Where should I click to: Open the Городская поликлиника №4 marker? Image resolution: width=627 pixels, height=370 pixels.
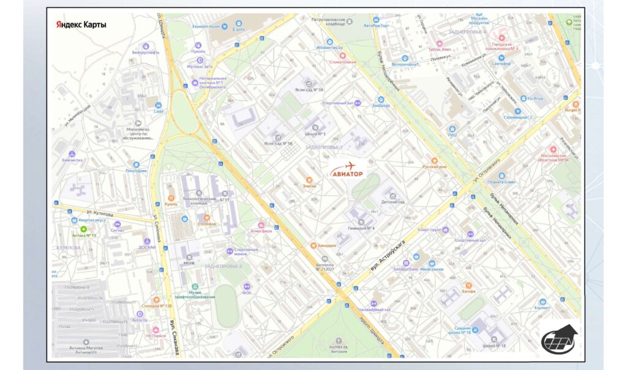tap(501, 38)
